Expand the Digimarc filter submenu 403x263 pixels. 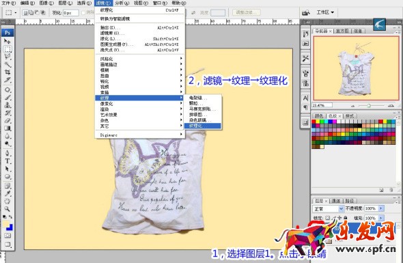[x=140, y=135]
